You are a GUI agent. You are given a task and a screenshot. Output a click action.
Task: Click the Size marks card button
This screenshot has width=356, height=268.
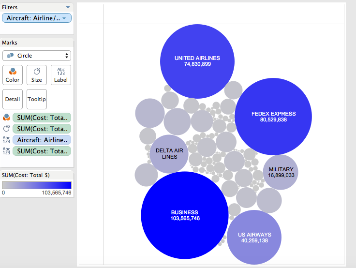tap(37, 75)
